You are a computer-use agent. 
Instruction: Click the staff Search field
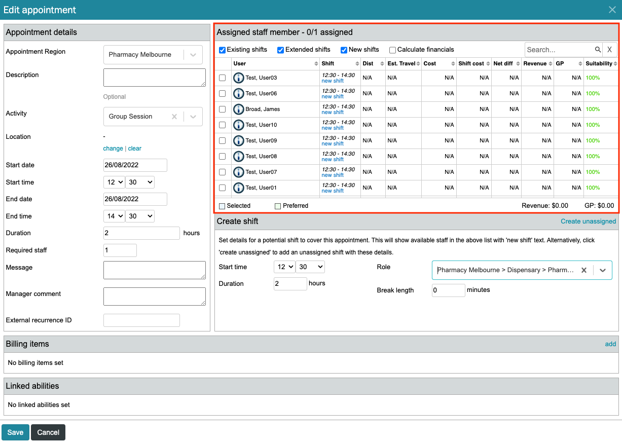tap(560, 50)
